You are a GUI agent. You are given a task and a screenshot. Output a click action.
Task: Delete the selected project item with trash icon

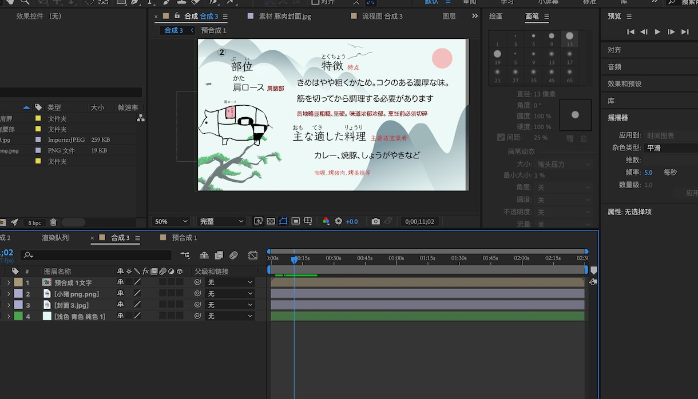pos(53,222)
